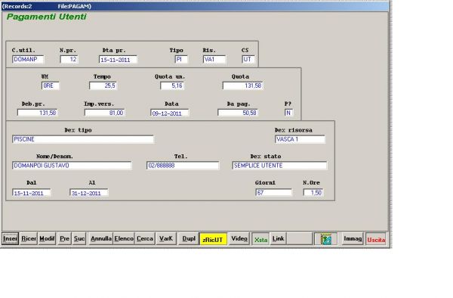Go to previous record with Pre
The height and width of the screenshot is (298, 453).
click(x=64, y=239)
